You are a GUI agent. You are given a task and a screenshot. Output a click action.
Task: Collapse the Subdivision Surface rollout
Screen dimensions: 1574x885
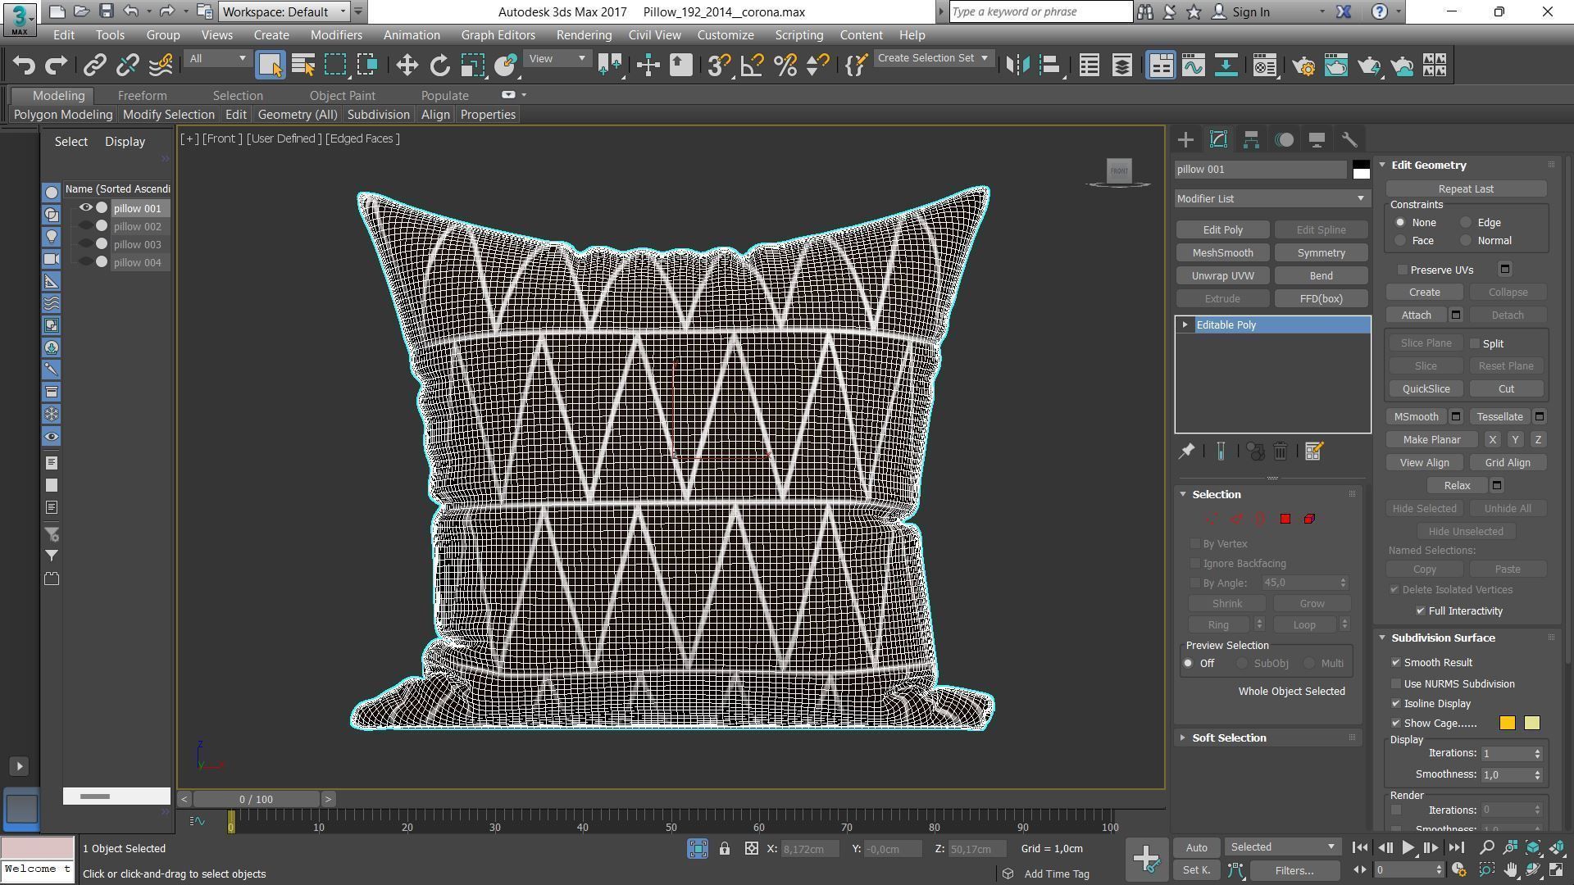(x=1443, y=638)
